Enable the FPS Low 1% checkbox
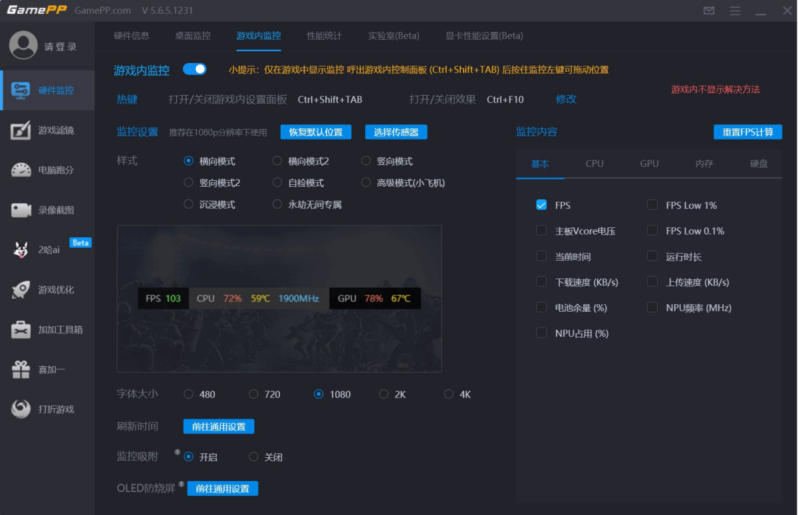The width and height of the screenshot is (798, 515). pyautogui.click(x=652, y=205)
